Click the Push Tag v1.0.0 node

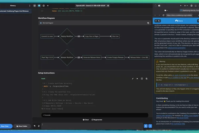point(47,58)
